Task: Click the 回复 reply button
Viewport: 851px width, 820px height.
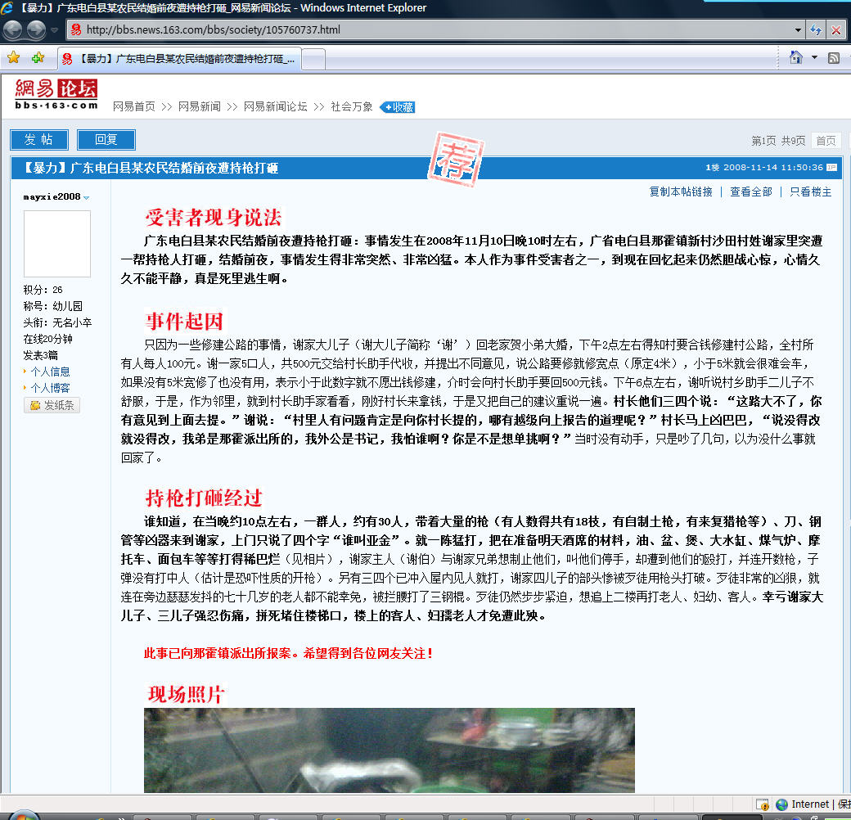Action: click(x=106, y=140)
